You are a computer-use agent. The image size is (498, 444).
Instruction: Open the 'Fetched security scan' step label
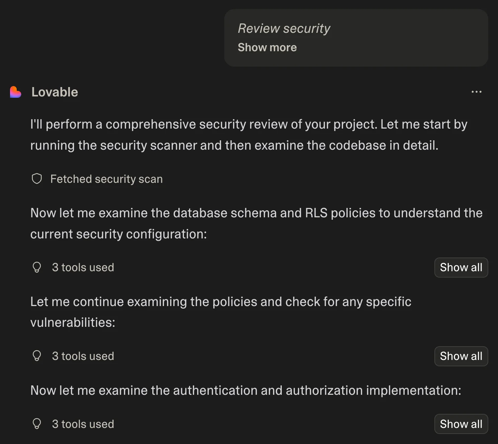point(106,179)
